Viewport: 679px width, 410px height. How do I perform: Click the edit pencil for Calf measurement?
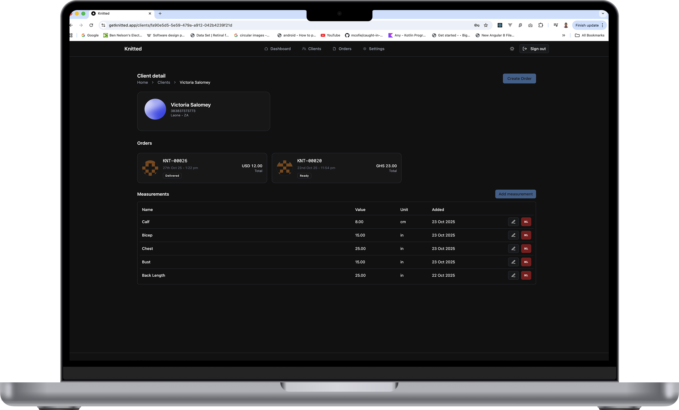(x=513, y=222)
